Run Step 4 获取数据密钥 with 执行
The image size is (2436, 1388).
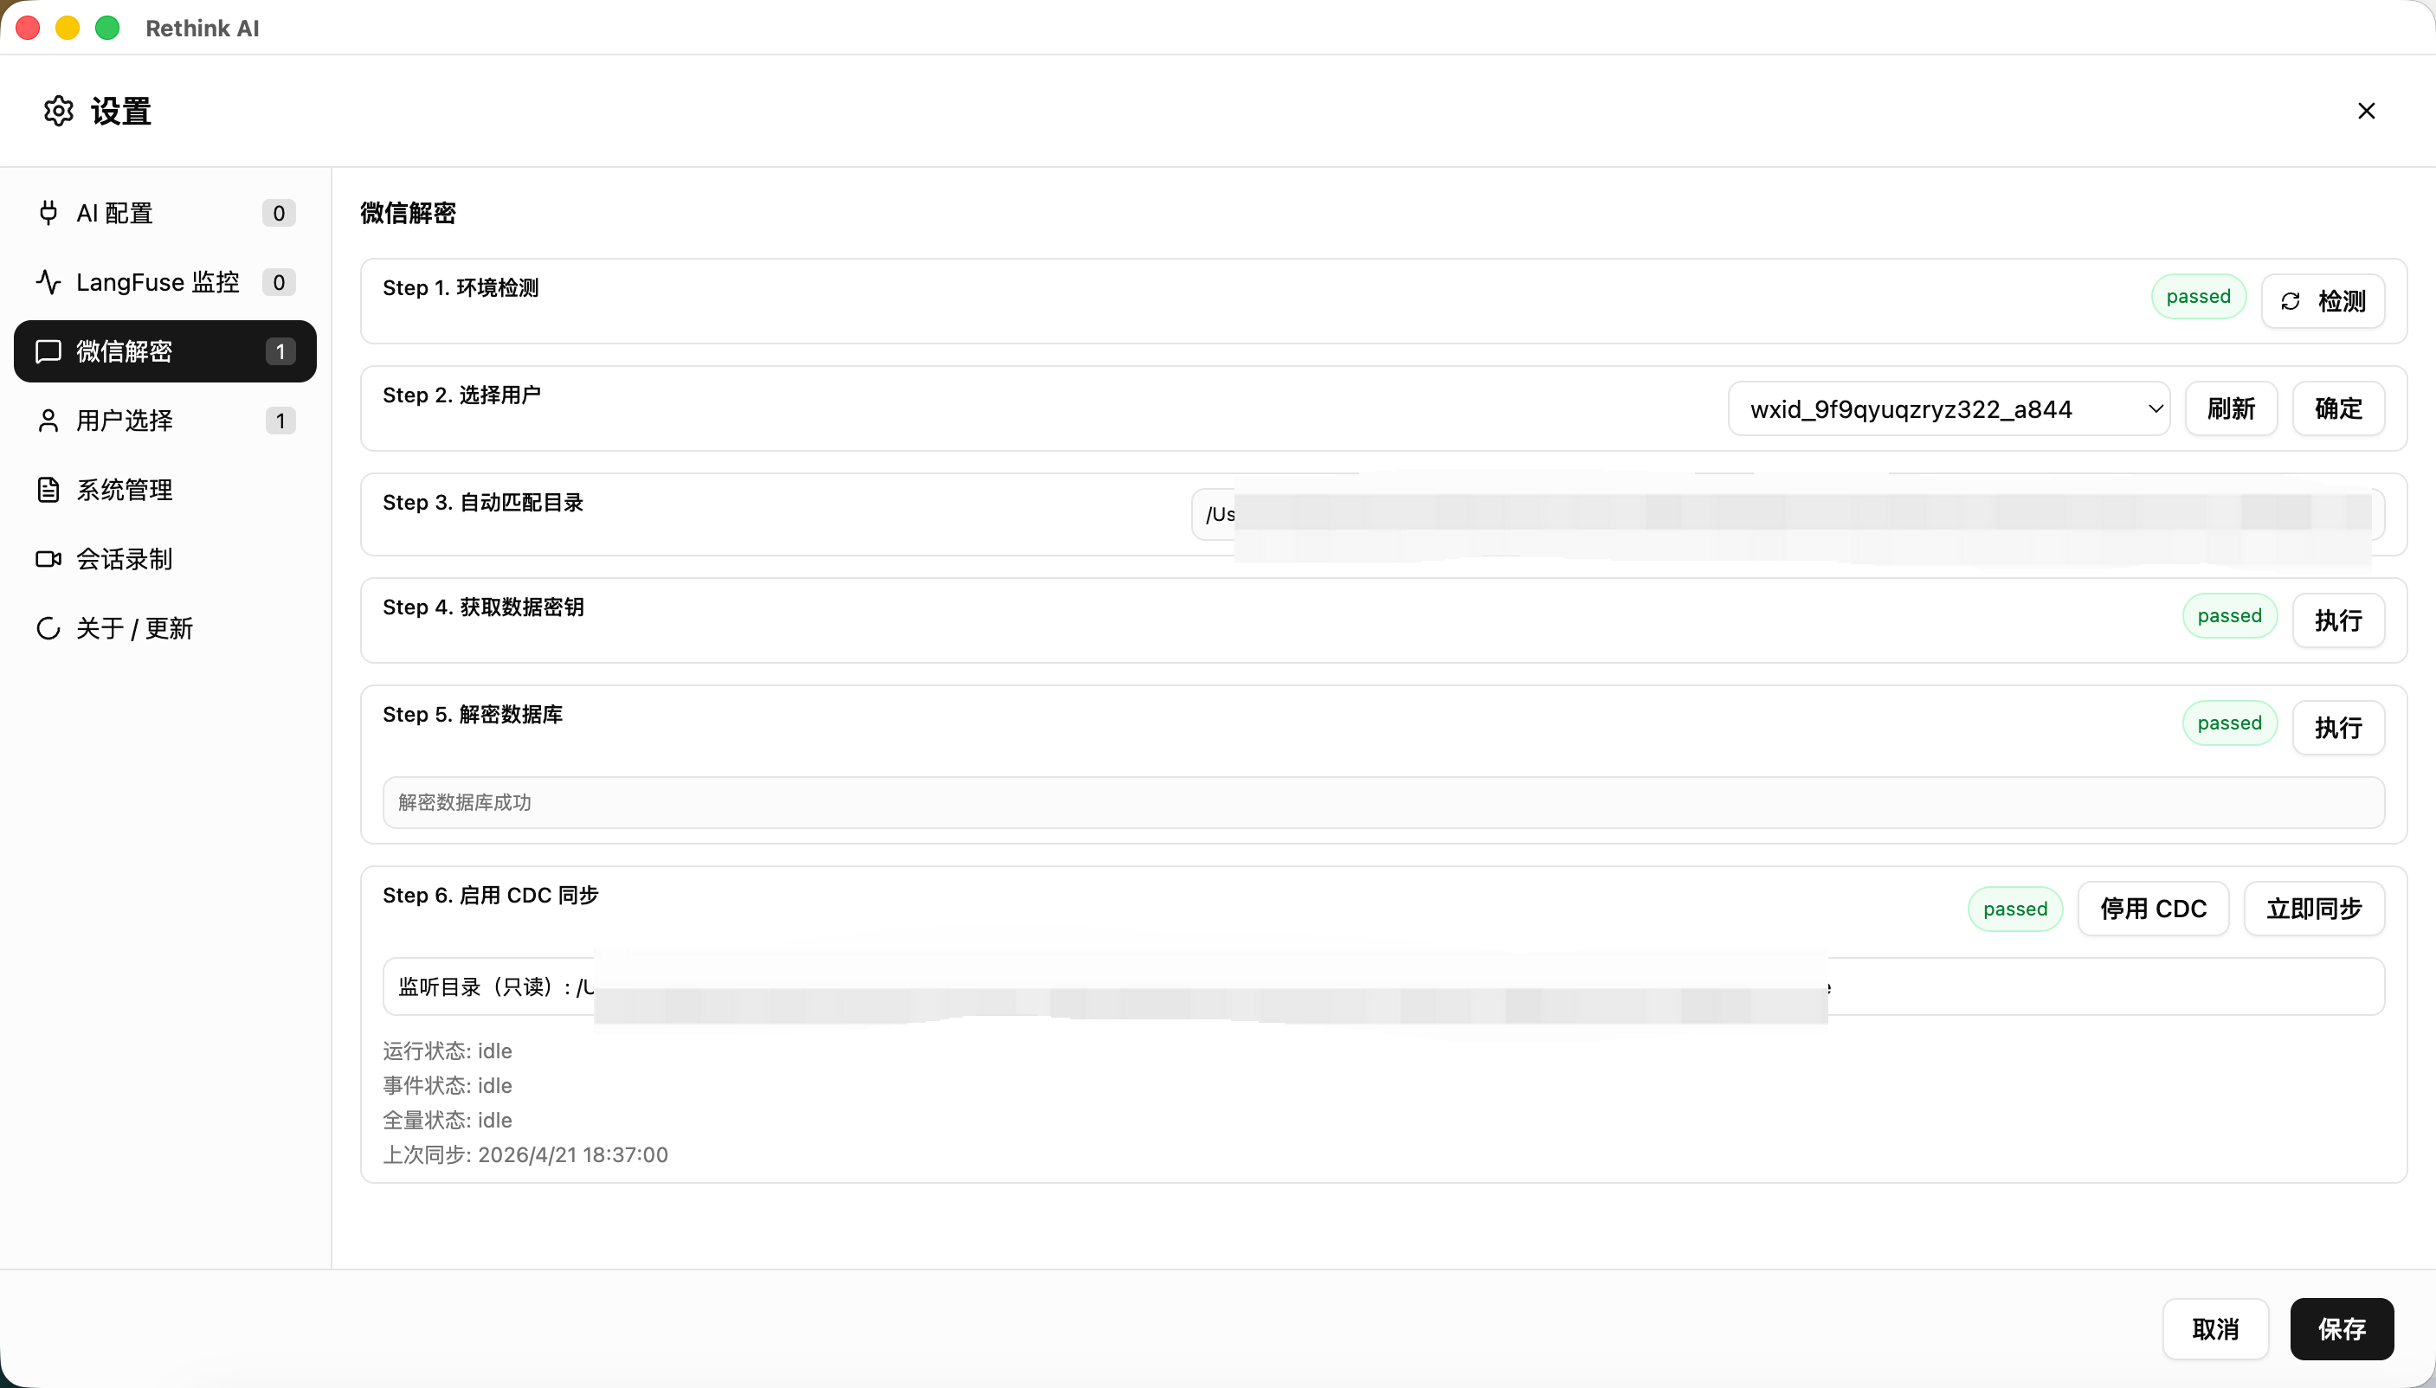(2338, 620)
